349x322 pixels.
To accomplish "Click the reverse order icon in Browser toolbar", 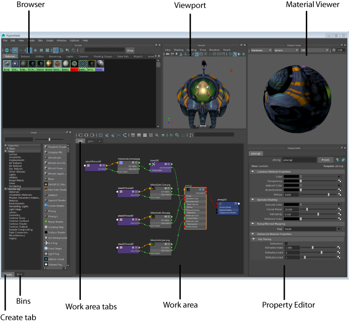I will 73,50.
